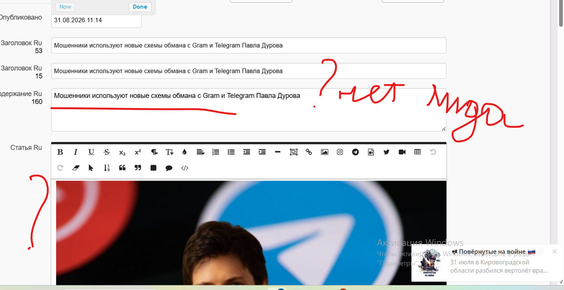
Task: Embed an Instagram post
Action: [340, 152]
